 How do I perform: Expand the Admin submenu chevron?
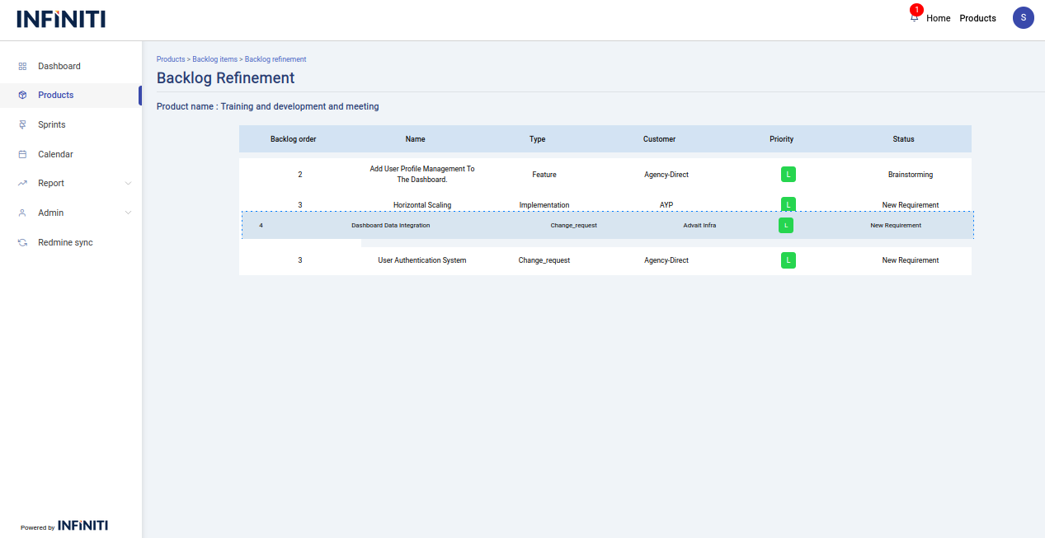click(128, 213)
